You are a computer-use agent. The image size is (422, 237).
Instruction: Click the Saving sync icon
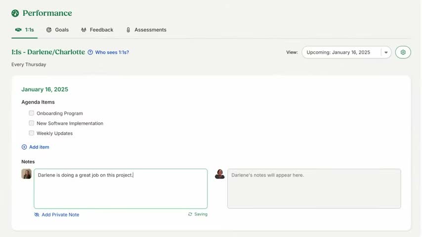tap(190, 214)
